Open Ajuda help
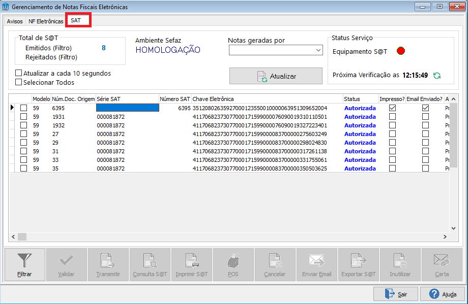Viewport: 468px width, 304px height. pos(443,294)
